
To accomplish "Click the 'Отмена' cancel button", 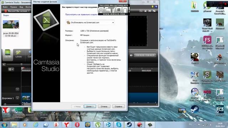I will tap(104, 107).
